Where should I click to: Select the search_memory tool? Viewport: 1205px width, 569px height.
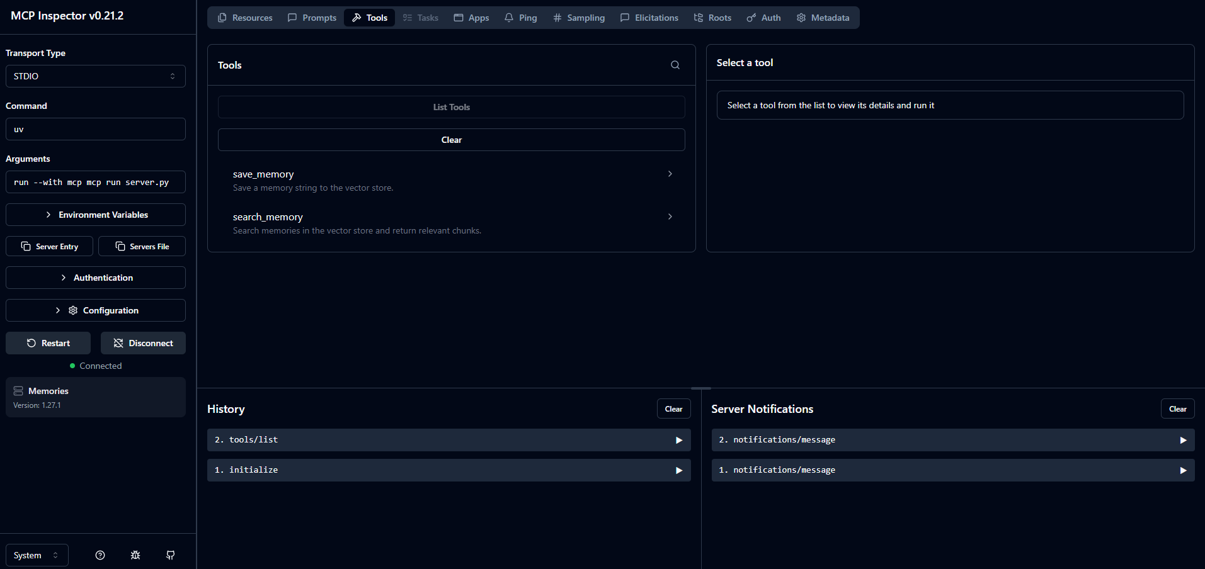(452, 223)
